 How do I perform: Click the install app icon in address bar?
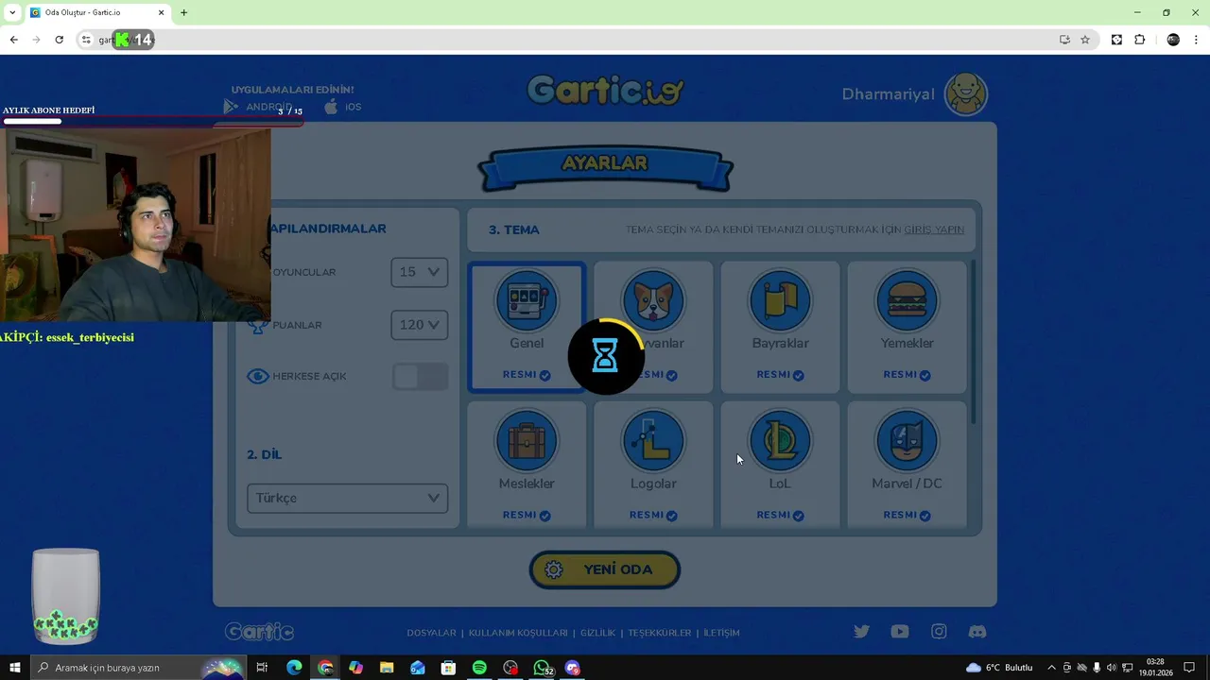[x=1064, y=40]
